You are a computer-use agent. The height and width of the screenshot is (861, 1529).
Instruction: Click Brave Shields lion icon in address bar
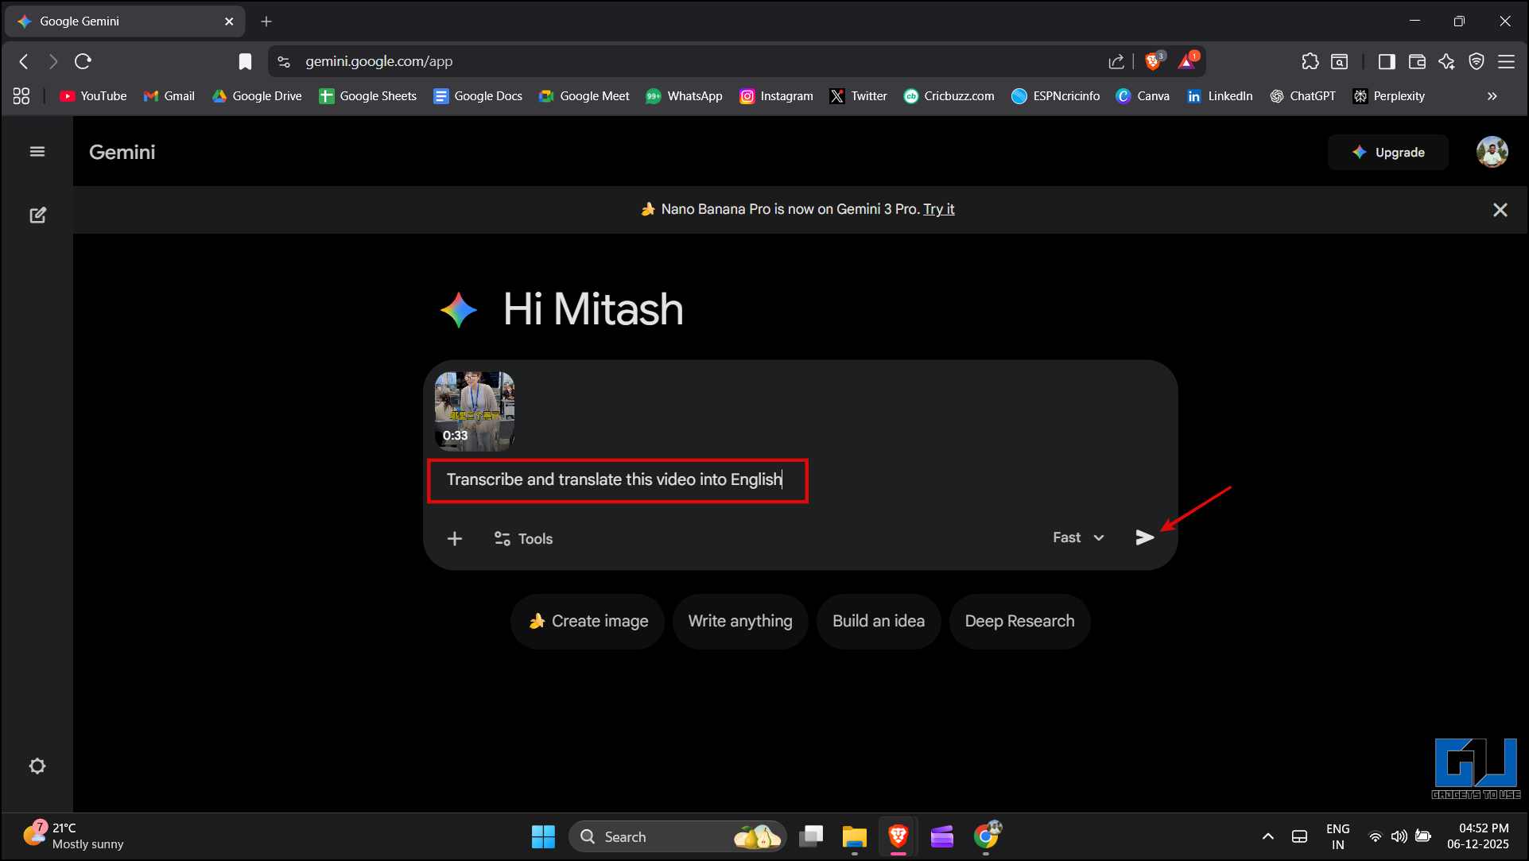pyautogui.click(x=1152, y=61)
